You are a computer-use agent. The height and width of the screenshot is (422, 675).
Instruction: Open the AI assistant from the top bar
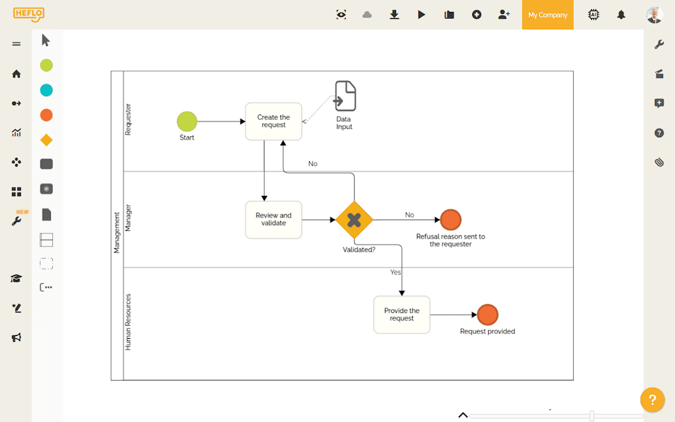[593, 14]
